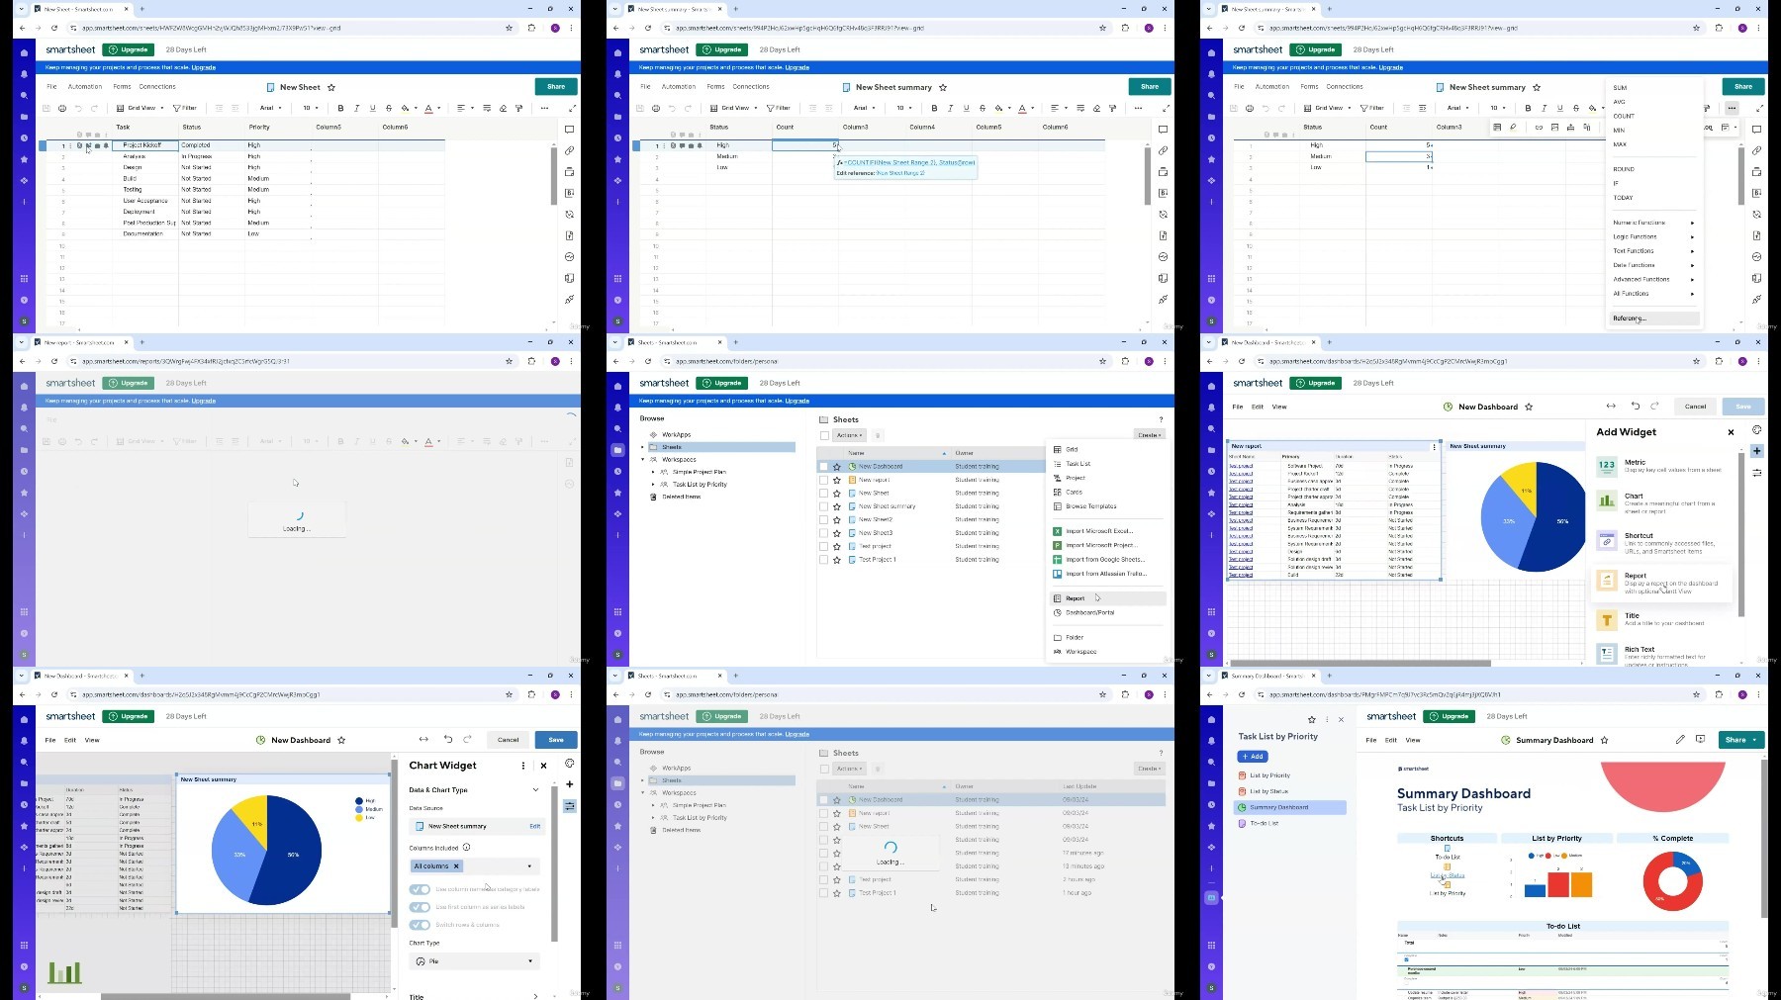1781x1000 pixels.
Task: Collapse Workspaces in Create-menu window Browse tree
Action: [643, 460]
